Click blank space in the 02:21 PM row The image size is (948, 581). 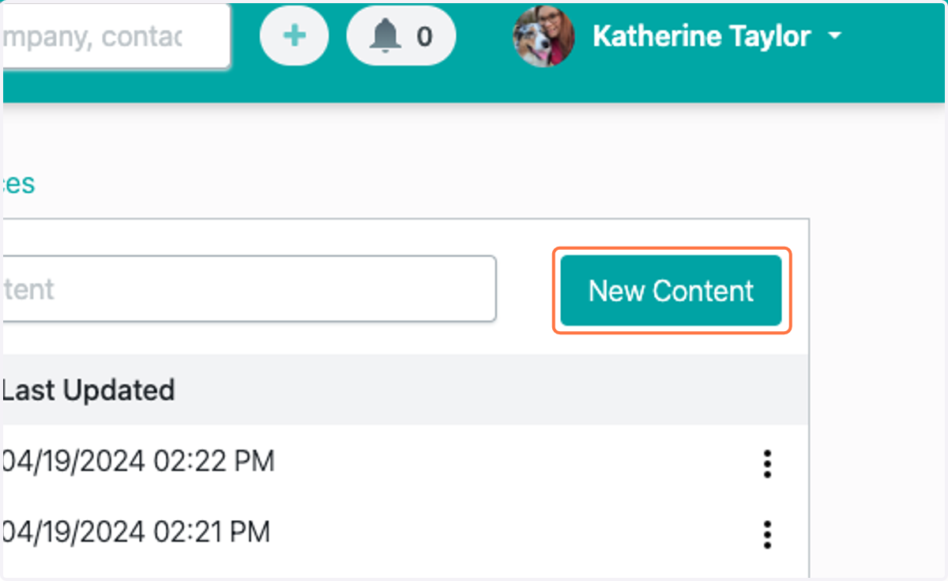click(x=513, y=532)
